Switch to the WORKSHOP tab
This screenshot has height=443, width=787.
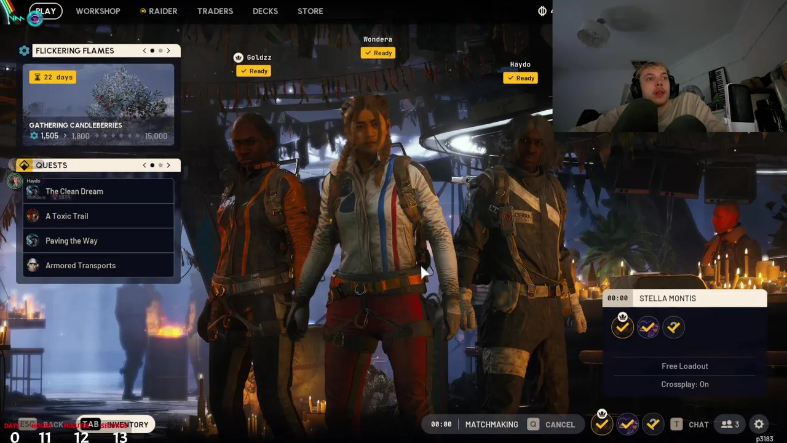tap(98, 11)
